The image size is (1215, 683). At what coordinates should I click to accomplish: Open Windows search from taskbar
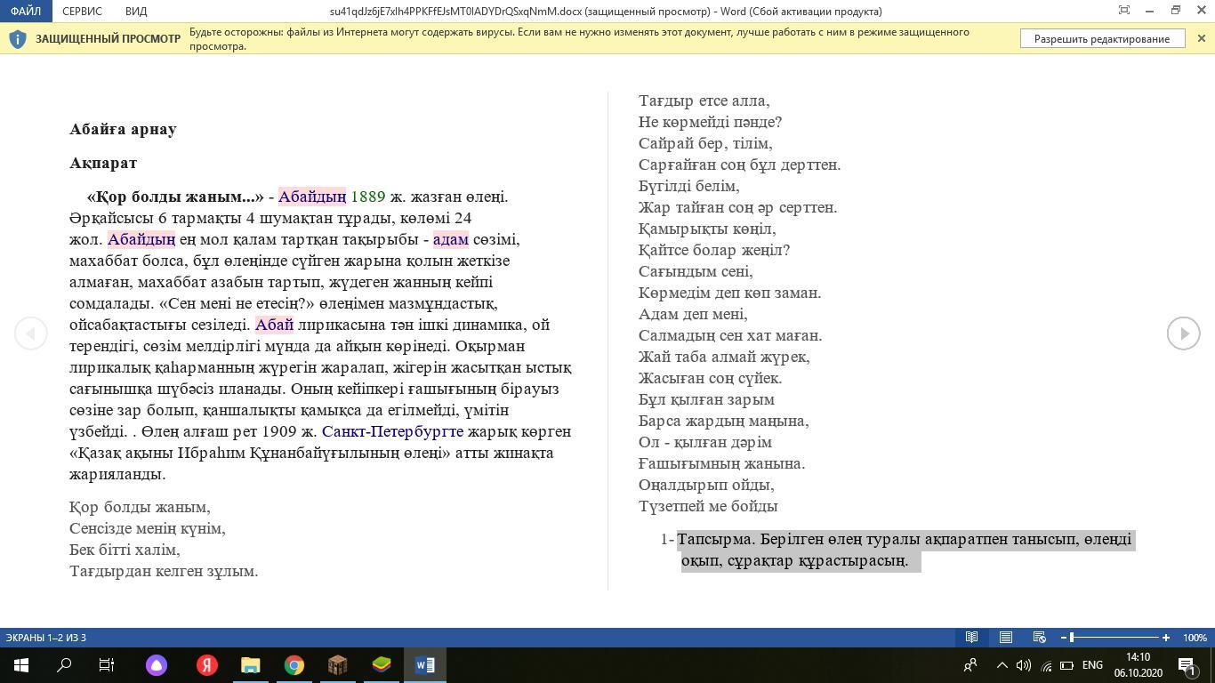coord(64,665)
